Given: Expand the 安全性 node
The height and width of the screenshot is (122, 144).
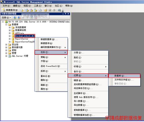Looking at the screenshot, I should pyautogui.click(x=6, y=45).
